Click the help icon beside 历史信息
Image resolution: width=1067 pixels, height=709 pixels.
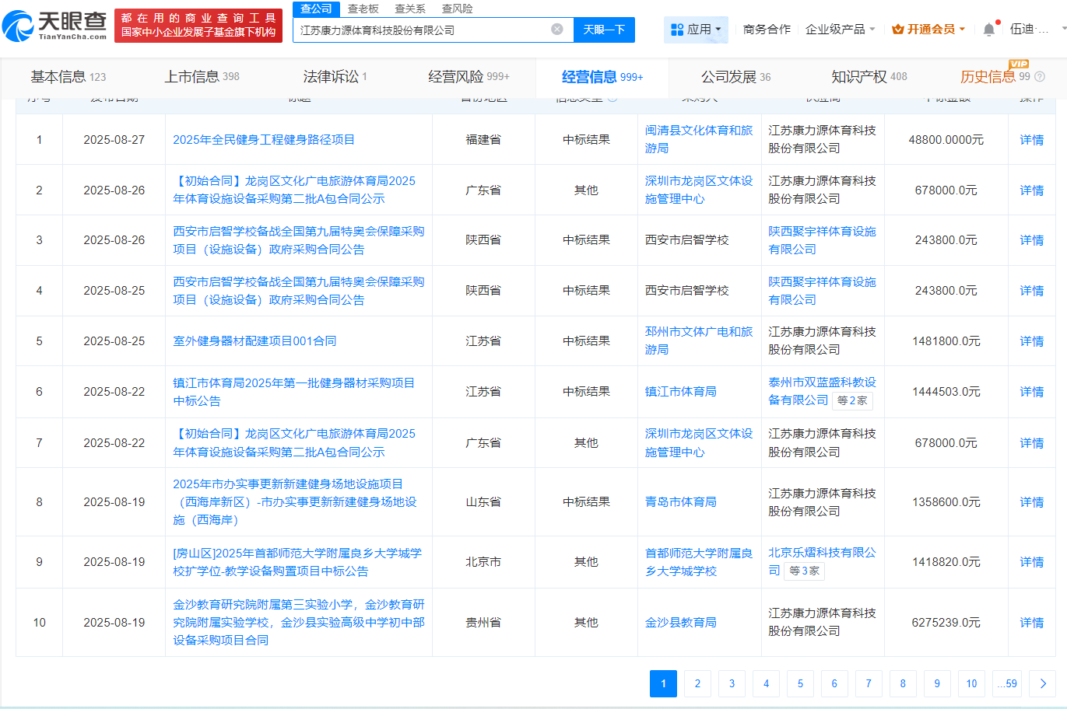click(1040, 77)
